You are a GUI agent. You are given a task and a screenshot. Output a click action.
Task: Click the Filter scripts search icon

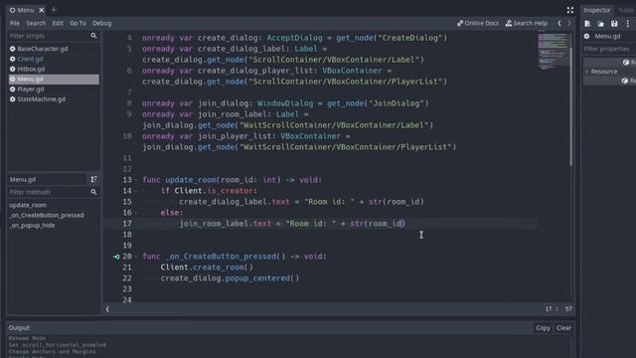[x=93, y=36]
